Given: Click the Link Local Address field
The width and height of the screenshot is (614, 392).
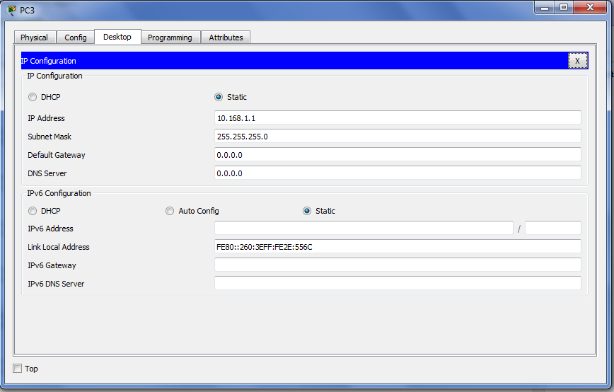Looking at the screenshot, I should click(x=398, y=247).
